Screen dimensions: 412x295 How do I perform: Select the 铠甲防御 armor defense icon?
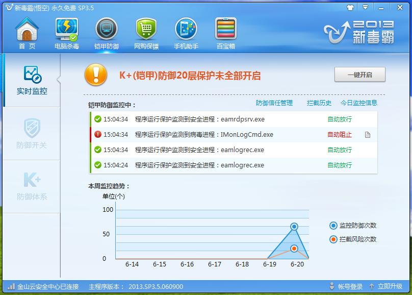107,33
